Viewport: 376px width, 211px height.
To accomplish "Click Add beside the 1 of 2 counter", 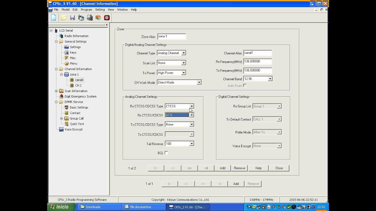I will coord(222,168).
